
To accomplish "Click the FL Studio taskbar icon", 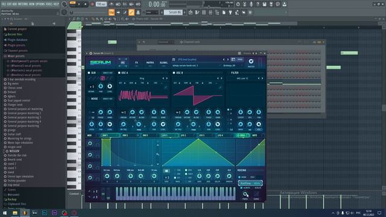I will (x=25, y=213).
